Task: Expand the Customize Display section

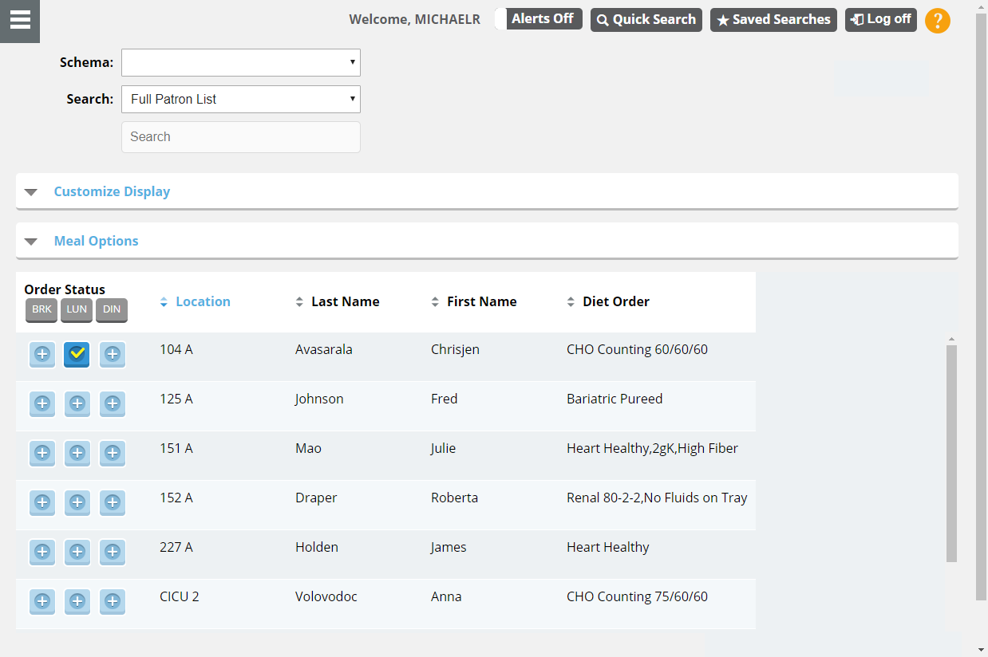Action: tap(112, 191)
